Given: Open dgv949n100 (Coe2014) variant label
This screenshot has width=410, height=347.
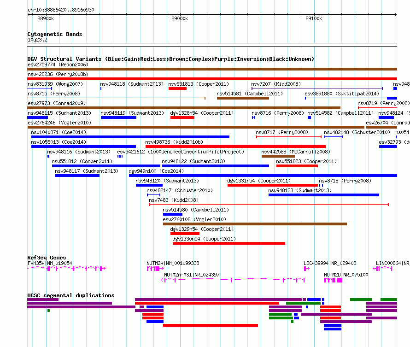Looking at the screenshot, I should [x=156, y=171].
